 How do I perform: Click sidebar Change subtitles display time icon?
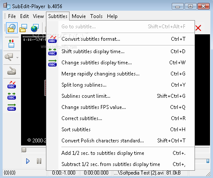tap(12, 107)
